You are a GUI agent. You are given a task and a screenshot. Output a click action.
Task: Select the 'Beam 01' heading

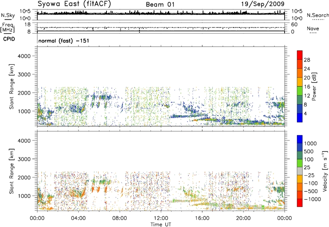pyautogui.click(x=160, y=5)
